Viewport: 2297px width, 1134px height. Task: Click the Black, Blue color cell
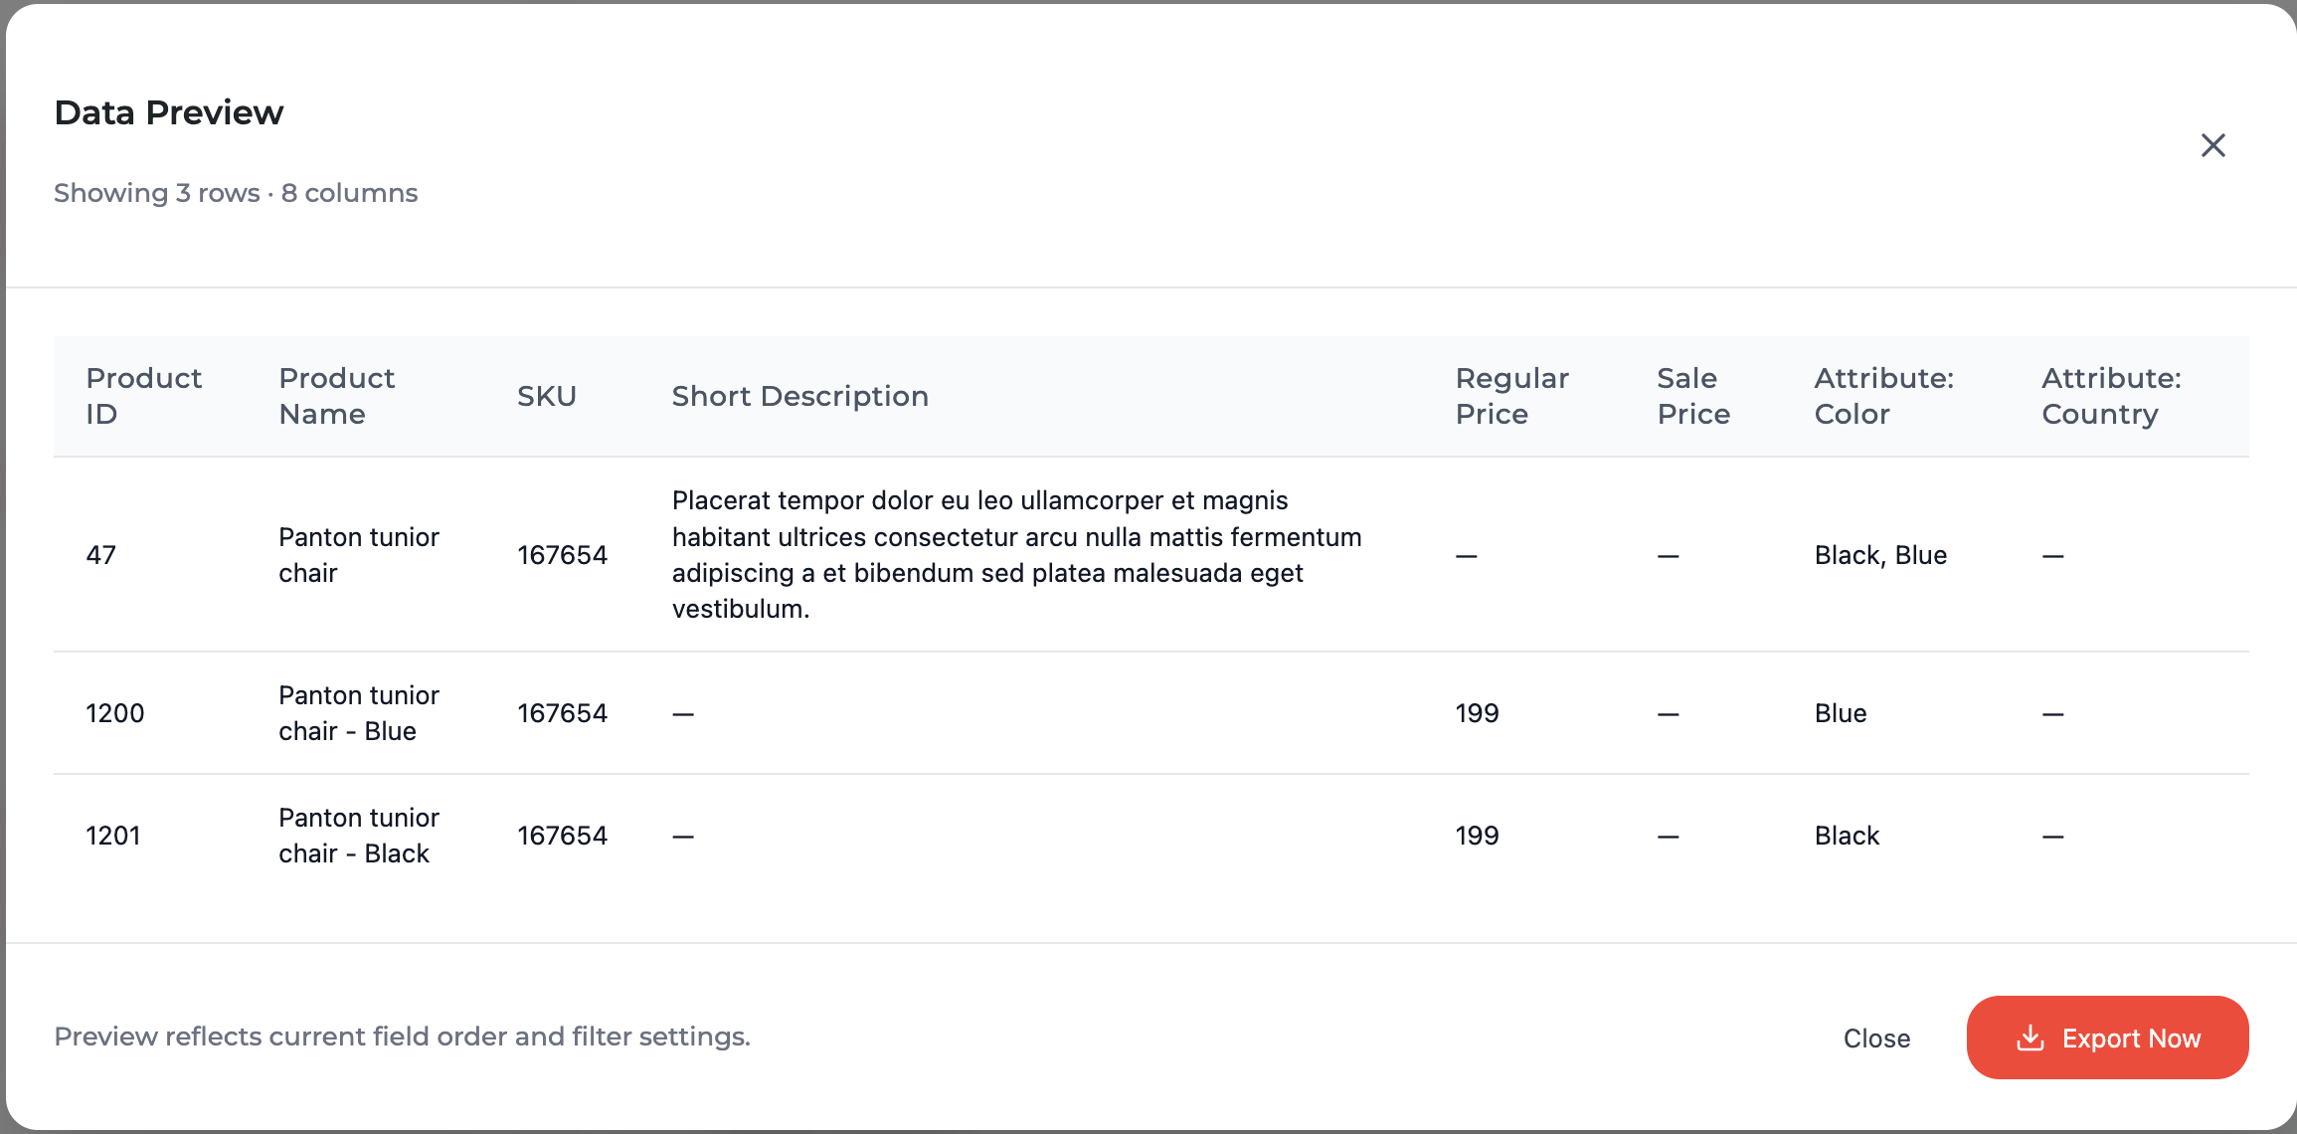click(x=1880, y=555)
